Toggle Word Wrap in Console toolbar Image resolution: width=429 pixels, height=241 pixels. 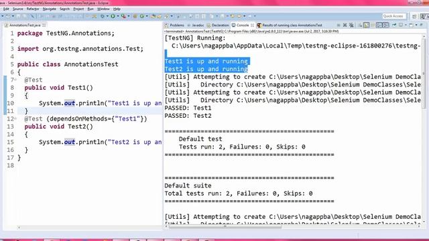373,25
